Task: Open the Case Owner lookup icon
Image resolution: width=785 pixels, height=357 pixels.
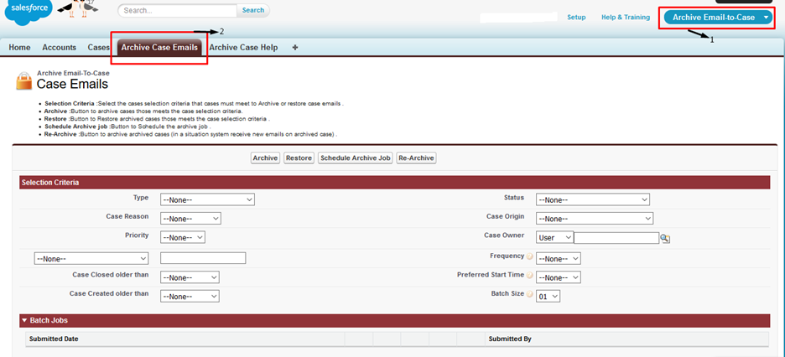Action: [x=665, y=238]
